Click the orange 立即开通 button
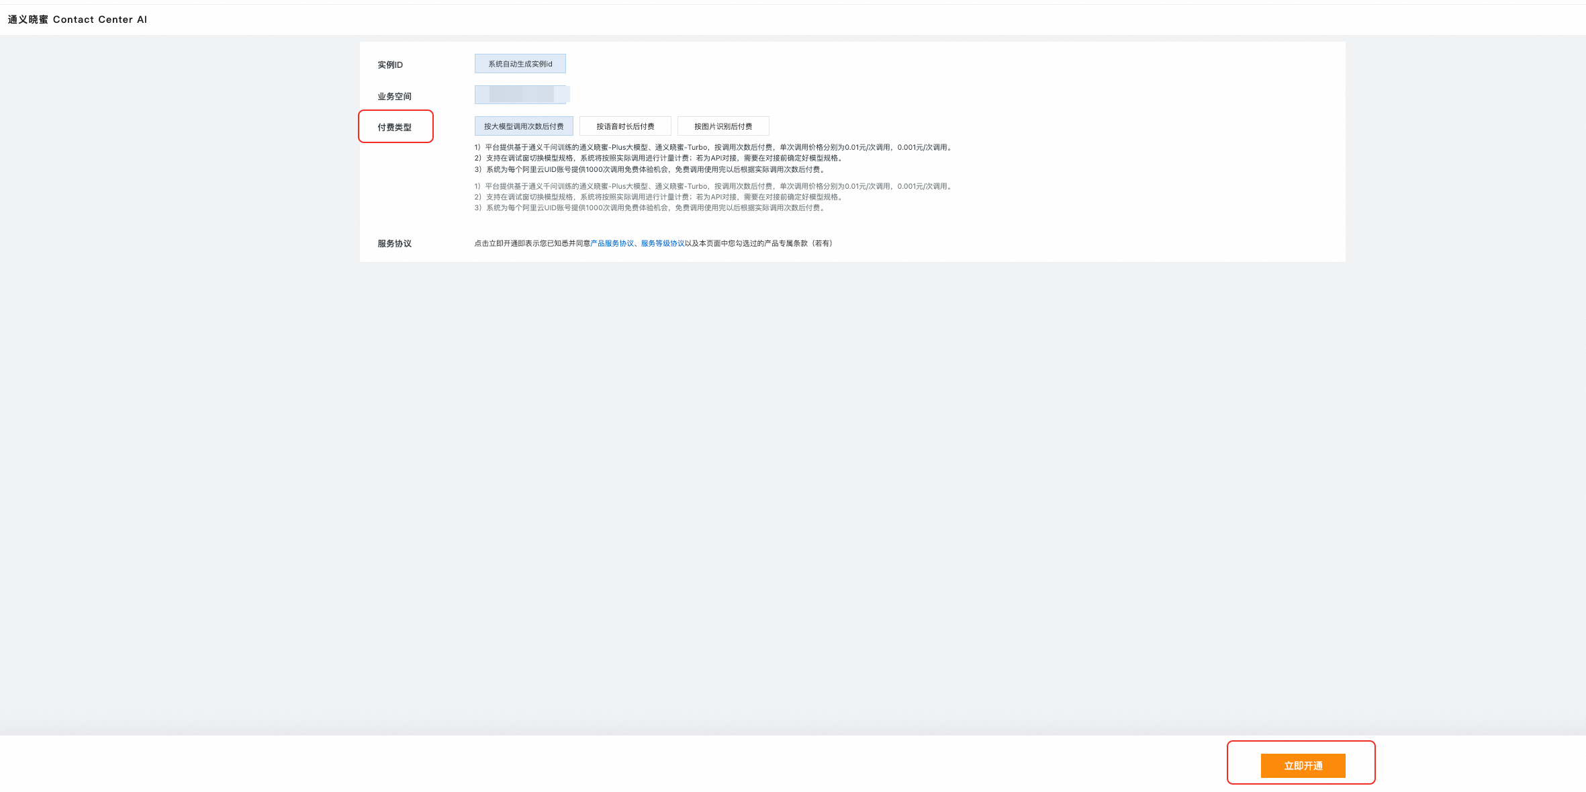 (1303, 766)
